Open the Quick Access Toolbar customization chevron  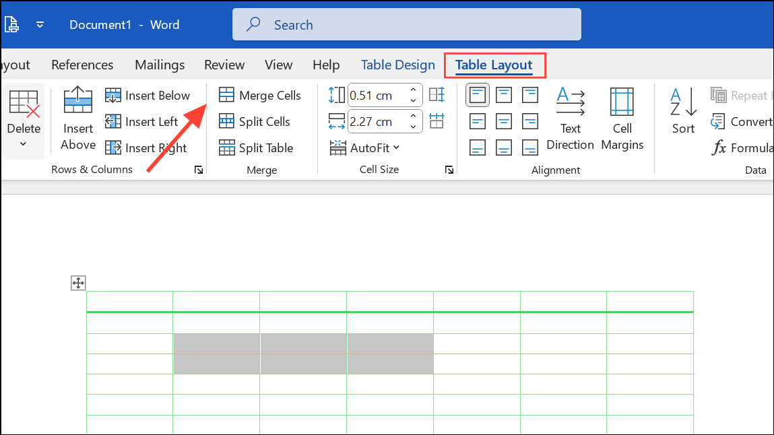pos(40,24)
